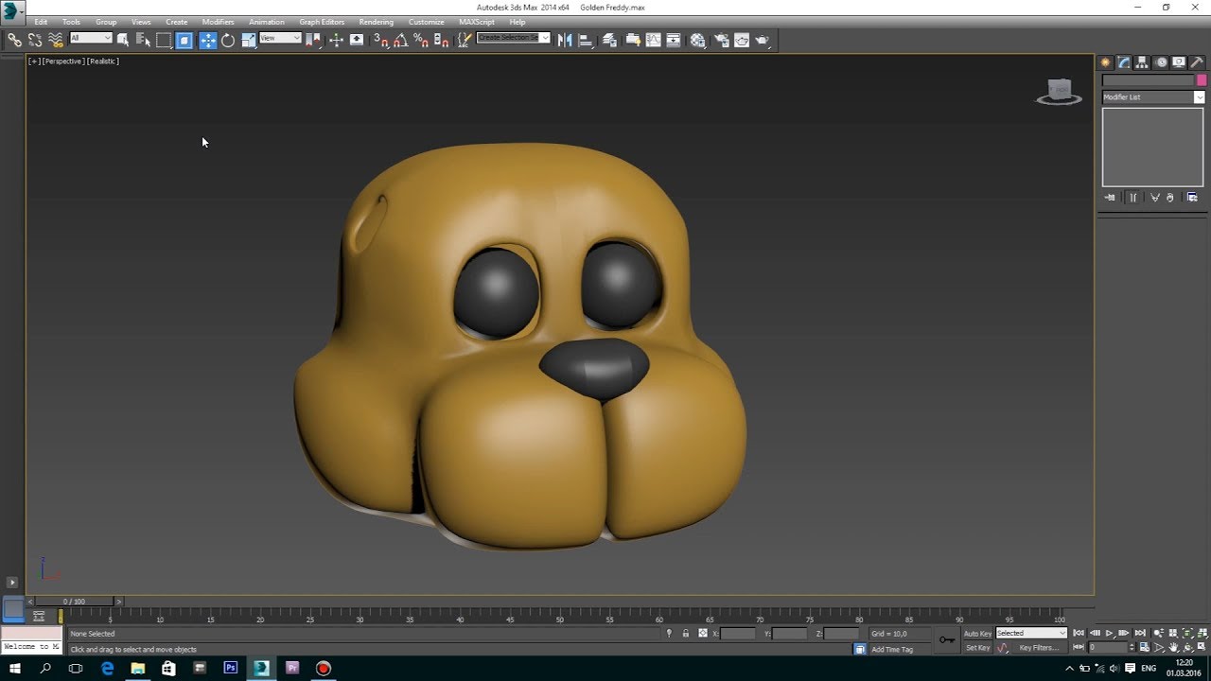This screenshot has width=1211, height=681.
Task: Choose the Rectangular Selection Region tool
Action: 164,40
